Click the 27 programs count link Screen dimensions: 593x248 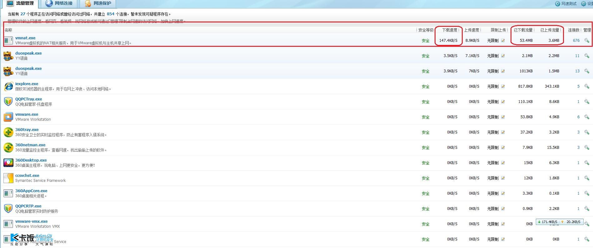tap(23, 14)
